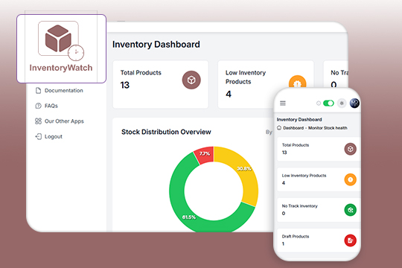Click the No Track Inventory green icon
The height and width of the screenshot is (268, 402).
[350, 210]
